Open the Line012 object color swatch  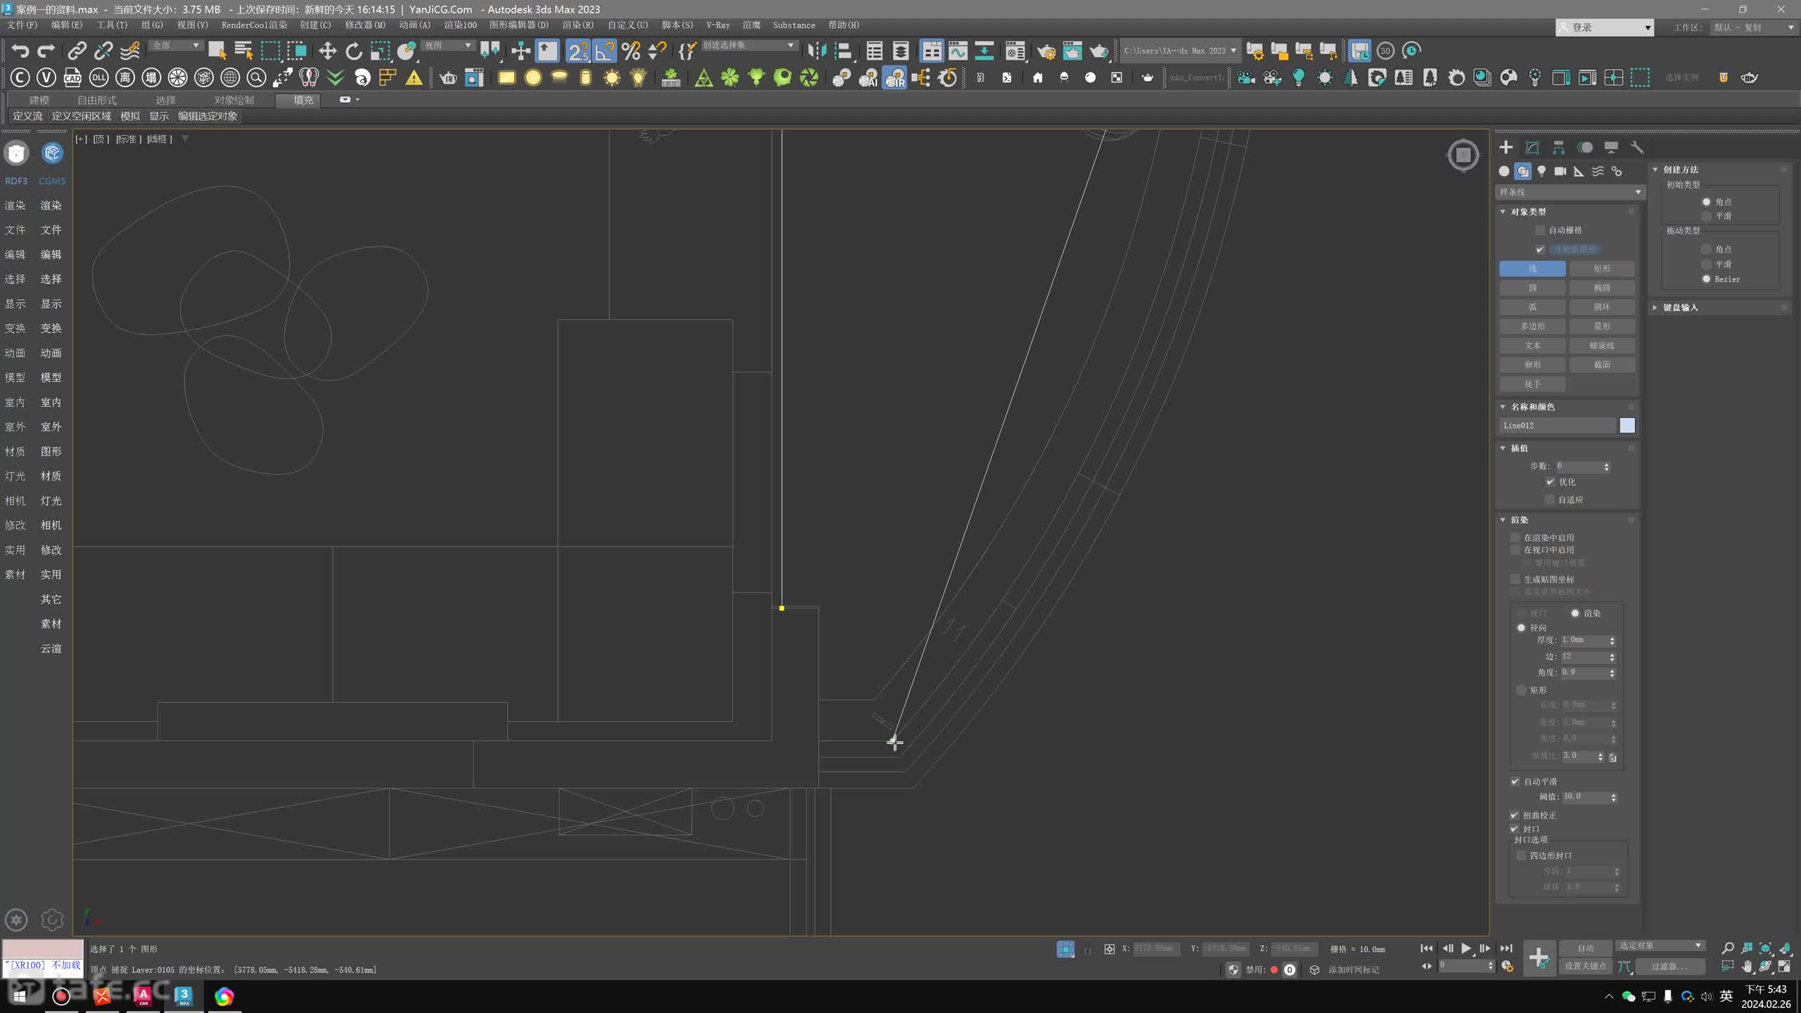click(1627, 425)
